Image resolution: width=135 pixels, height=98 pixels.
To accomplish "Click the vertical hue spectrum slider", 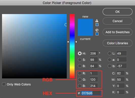I will pyautogui.click(x=72, y=46).
